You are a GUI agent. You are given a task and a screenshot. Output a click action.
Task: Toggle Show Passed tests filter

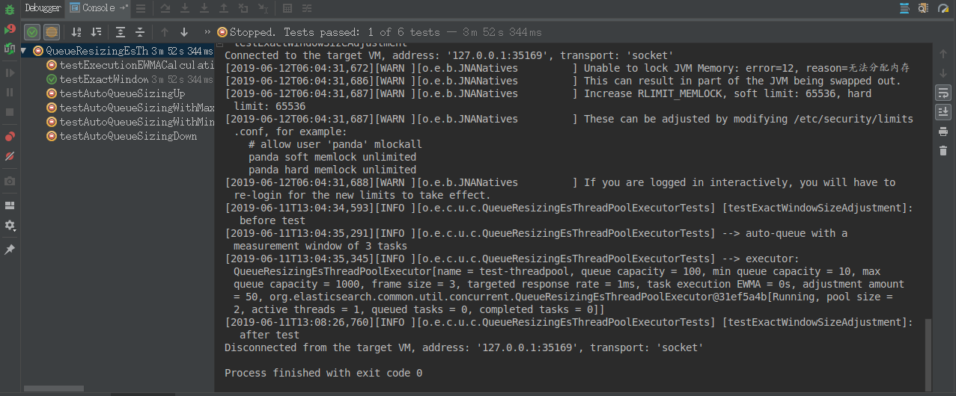[x=32, y=32]
